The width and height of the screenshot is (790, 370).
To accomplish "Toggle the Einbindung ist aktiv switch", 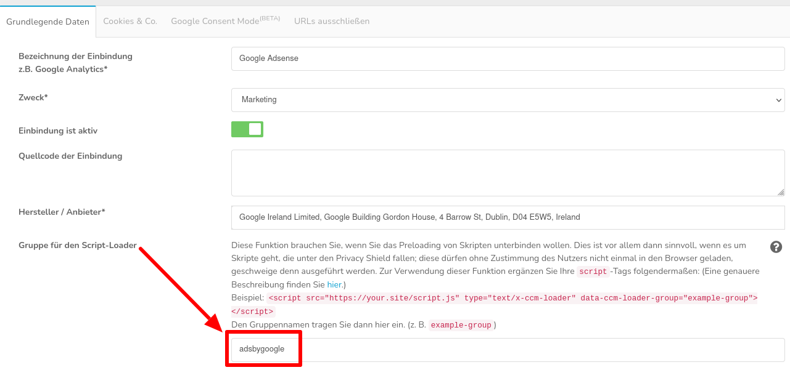I will (x=247, y=129).
